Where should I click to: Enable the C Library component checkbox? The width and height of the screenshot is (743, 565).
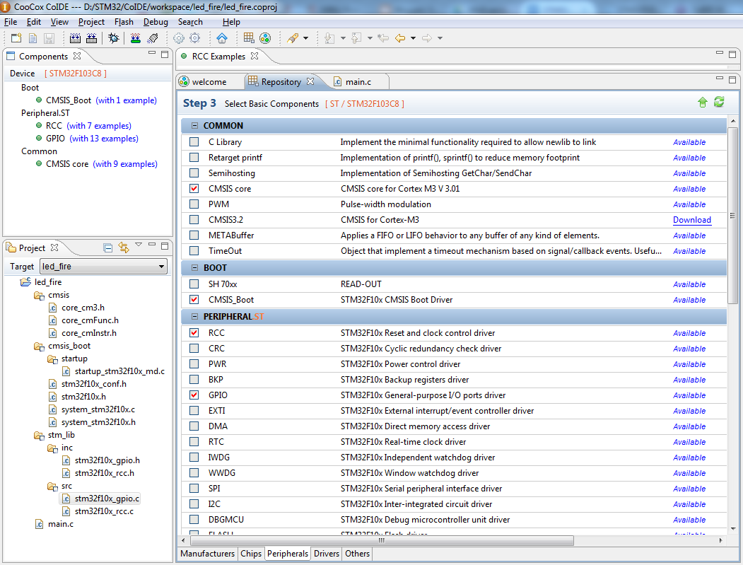click(x=194, y=142)
